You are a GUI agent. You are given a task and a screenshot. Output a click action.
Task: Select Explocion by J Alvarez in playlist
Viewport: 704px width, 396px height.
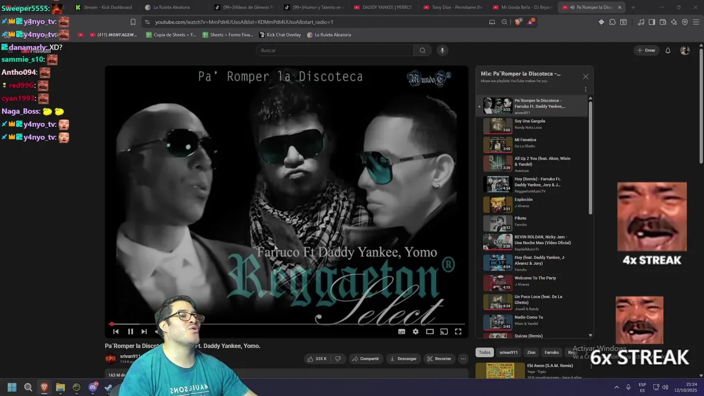click(532, 204)
